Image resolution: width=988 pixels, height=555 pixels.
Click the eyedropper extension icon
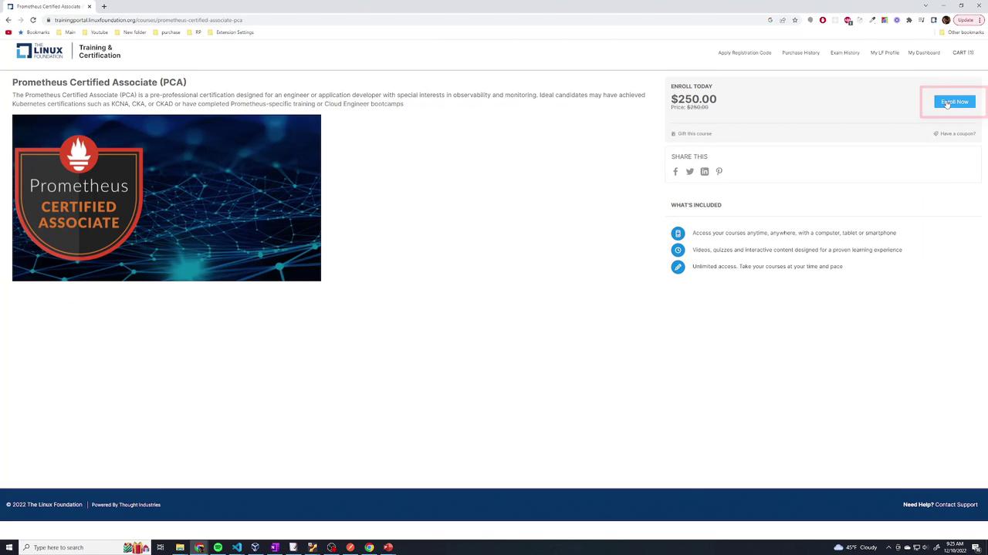click(x=872, y=20)
